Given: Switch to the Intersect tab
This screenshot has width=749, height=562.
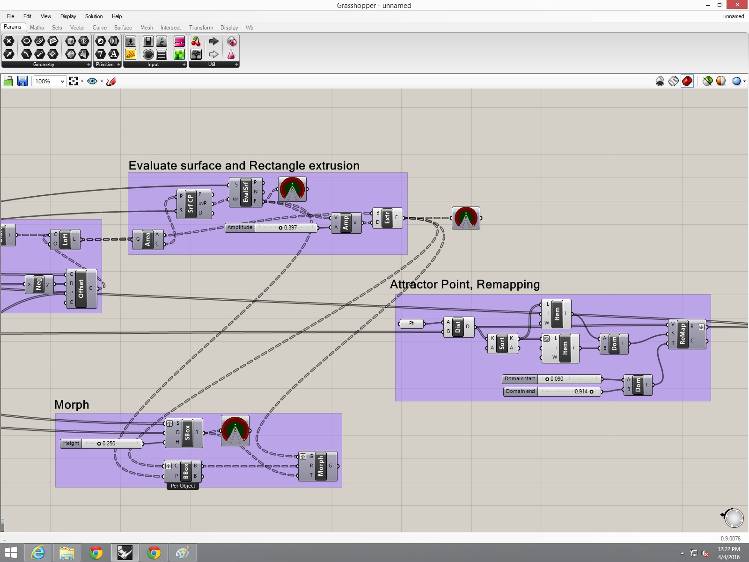Looking at the screenshot, I should (x=170, y=28).
